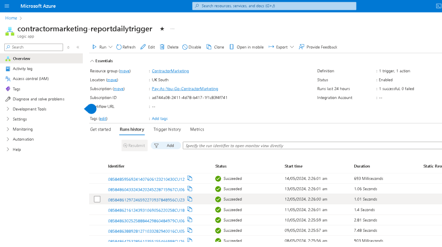Switch to Get started tab
Image resolution: width=442 pixels, height=247 pixels.
coord(100,129)
